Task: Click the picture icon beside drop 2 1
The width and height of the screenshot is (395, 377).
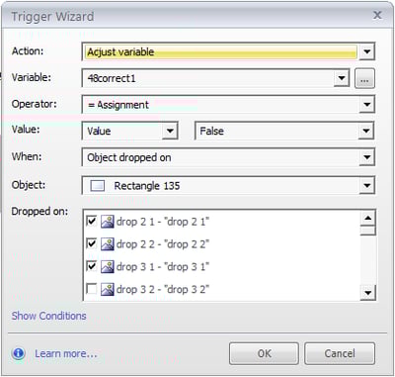Action: pos(108,222)
